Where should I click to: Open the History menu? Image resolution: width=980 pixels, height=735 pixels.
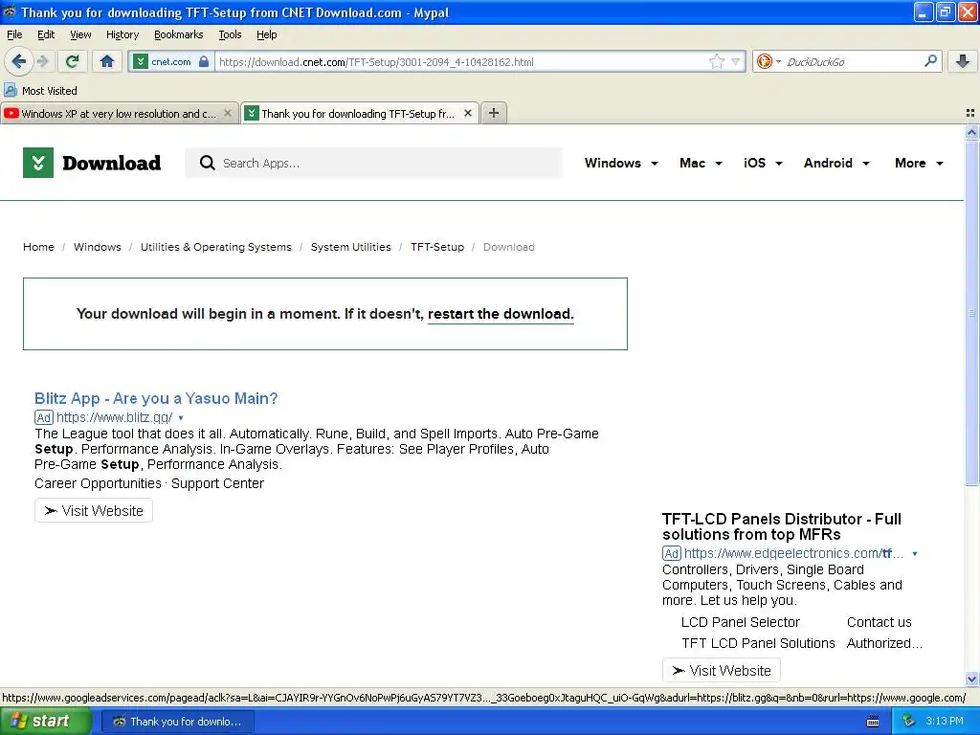(x=122, y=34)
